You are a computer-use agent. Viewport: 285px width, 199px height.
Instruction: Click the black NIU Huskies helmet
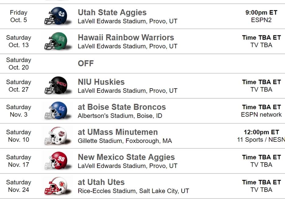point(57,86)
